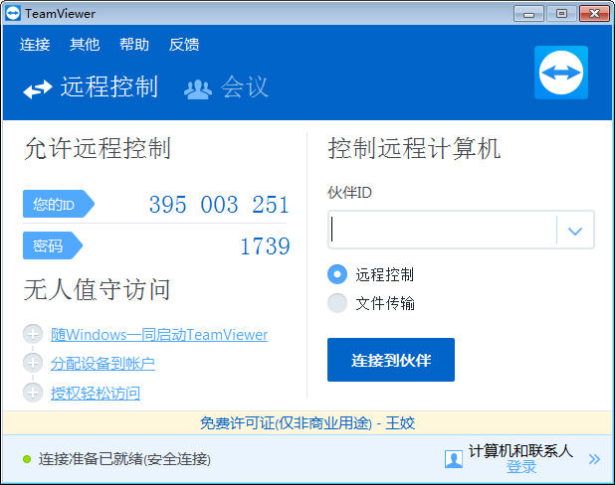Click the 连接到伙伴 button
The width and height of the screenshot is (615, 485).
(390, 360)
